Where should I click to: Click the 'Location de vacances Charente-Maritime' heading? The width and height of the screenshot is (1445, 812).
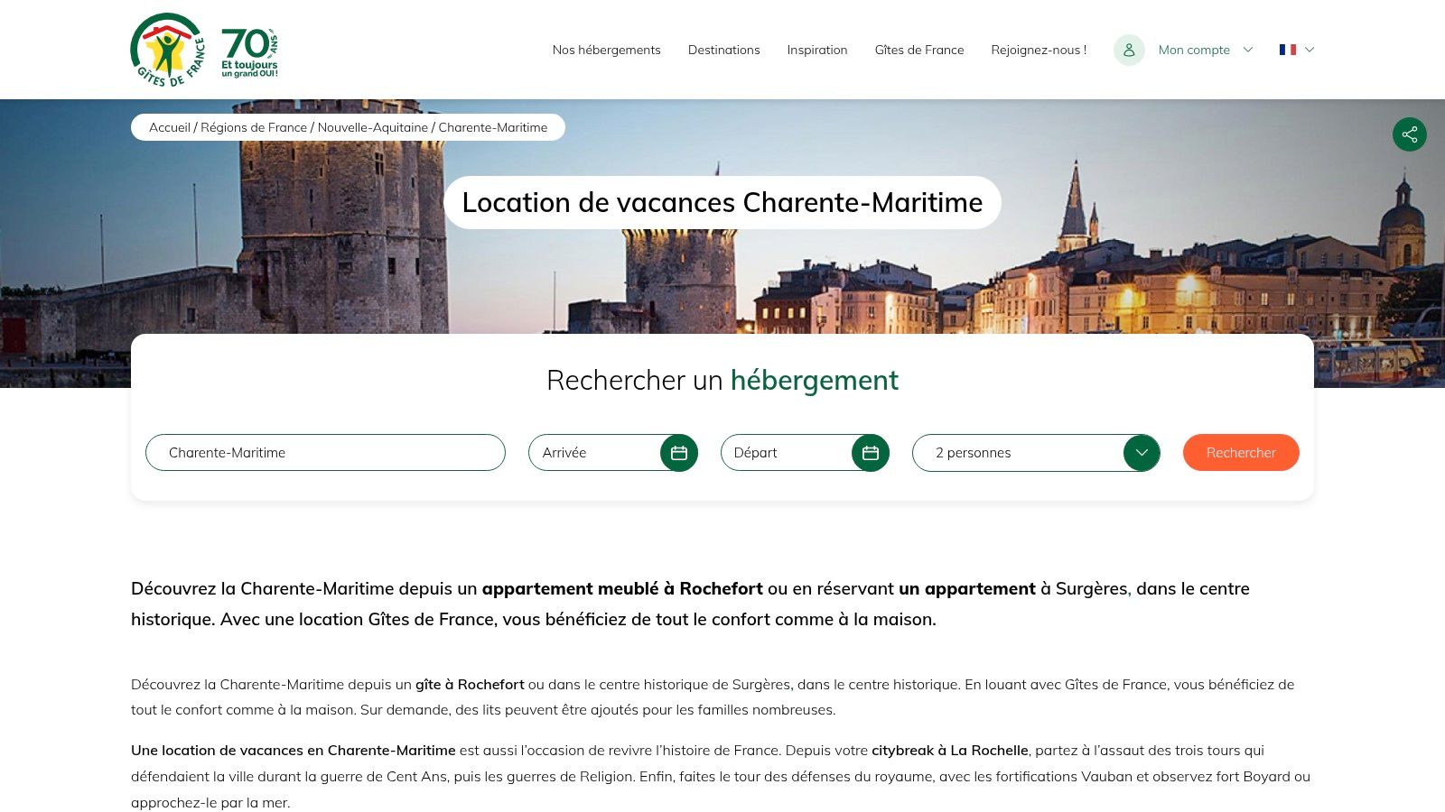722,202
